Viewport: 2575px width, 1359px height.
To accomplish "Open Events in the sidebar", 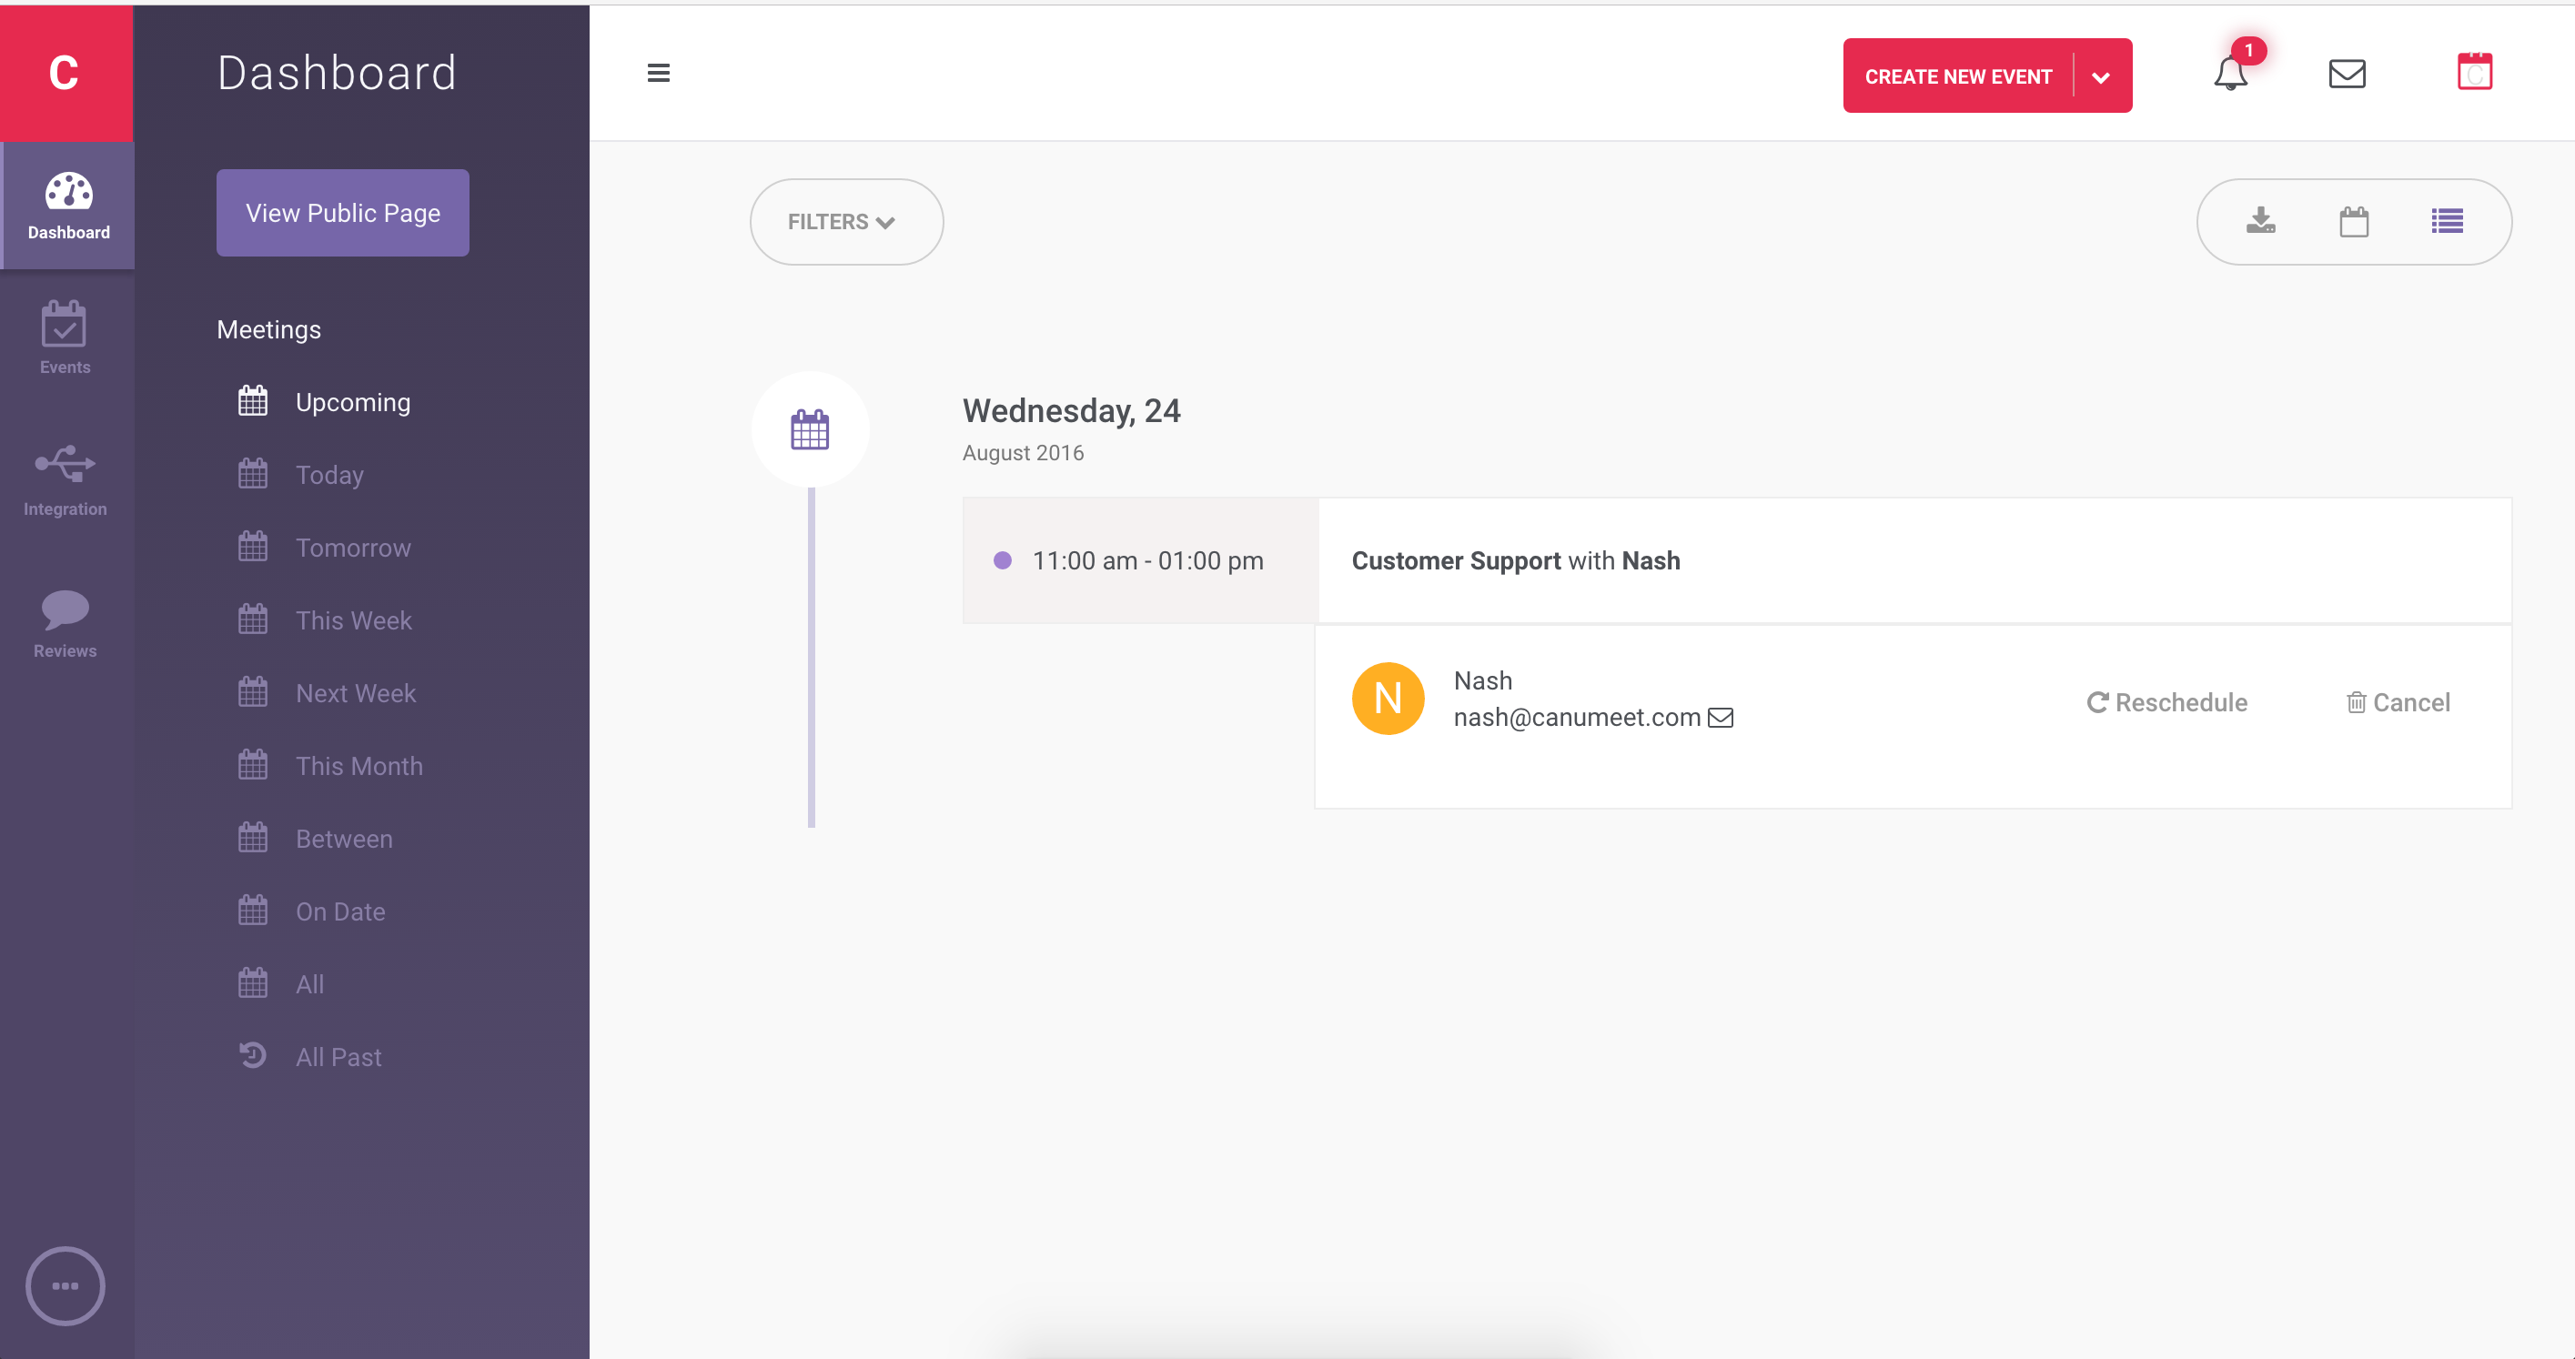I will coord(65,337).
